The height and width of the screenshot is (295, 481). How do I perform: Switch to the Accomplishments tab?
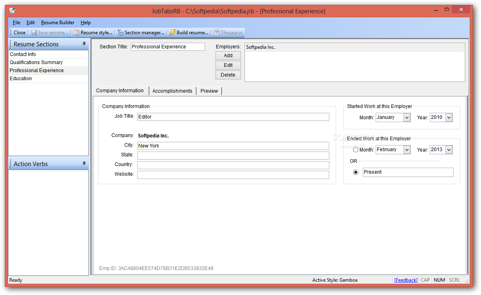172,91
